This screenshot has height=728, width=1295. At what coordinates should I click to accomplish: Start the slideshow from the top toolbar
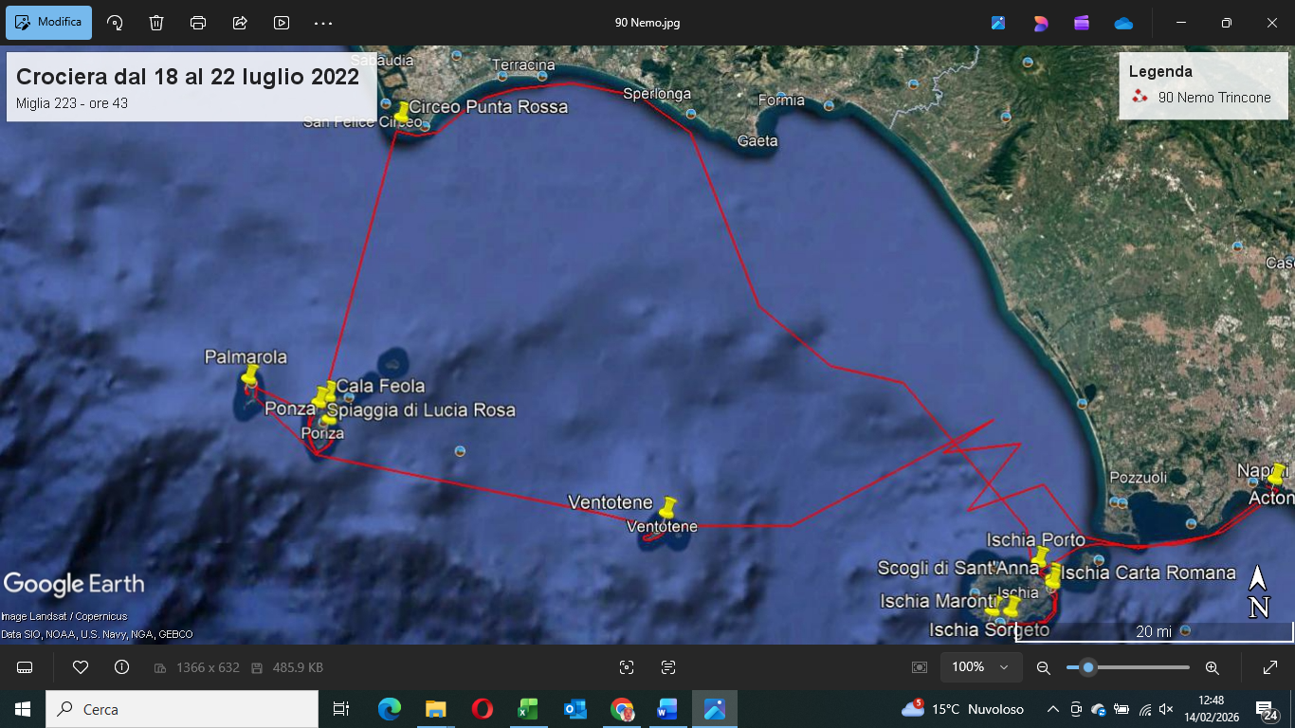[x=282, y=23]
